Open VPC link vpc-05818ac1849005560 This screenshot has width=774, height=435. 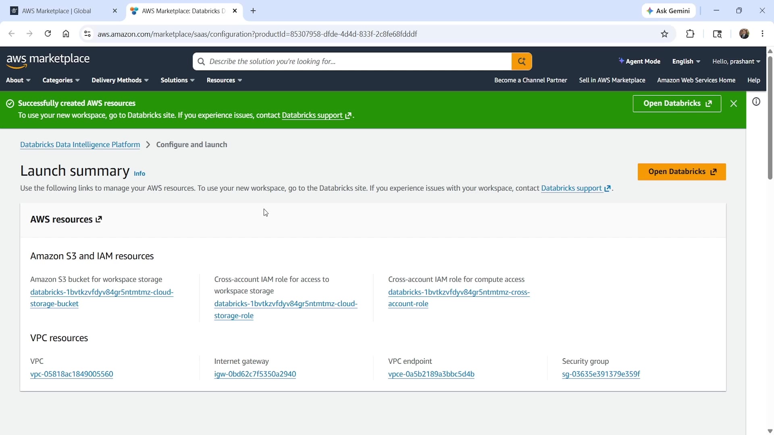coord(72,374)
